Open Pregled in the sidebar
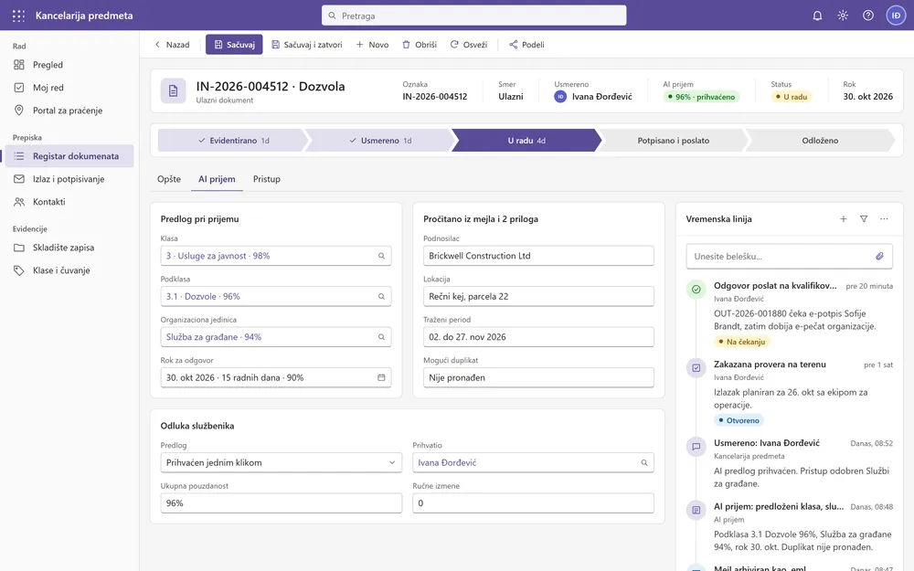This screenshot has width=914, height=571. [69, 65]
